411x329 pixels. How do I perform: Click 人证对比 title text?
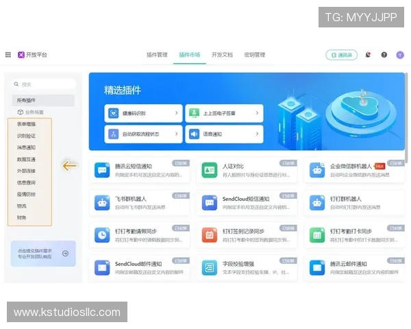tap(233, 167)
